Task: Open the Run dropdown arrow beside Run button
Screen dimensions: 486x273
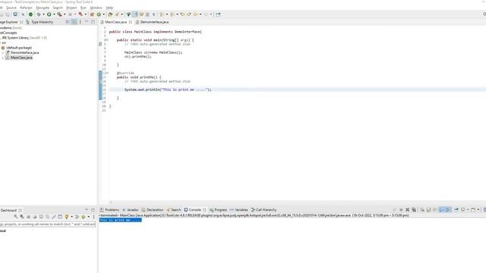Action: 54,14
